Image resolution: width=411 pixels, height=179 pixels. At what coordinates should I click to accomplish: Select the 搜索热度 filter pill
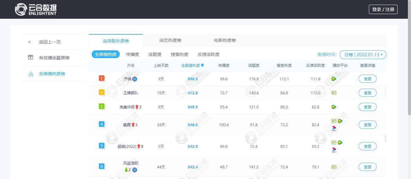click(x=179, y=54)
